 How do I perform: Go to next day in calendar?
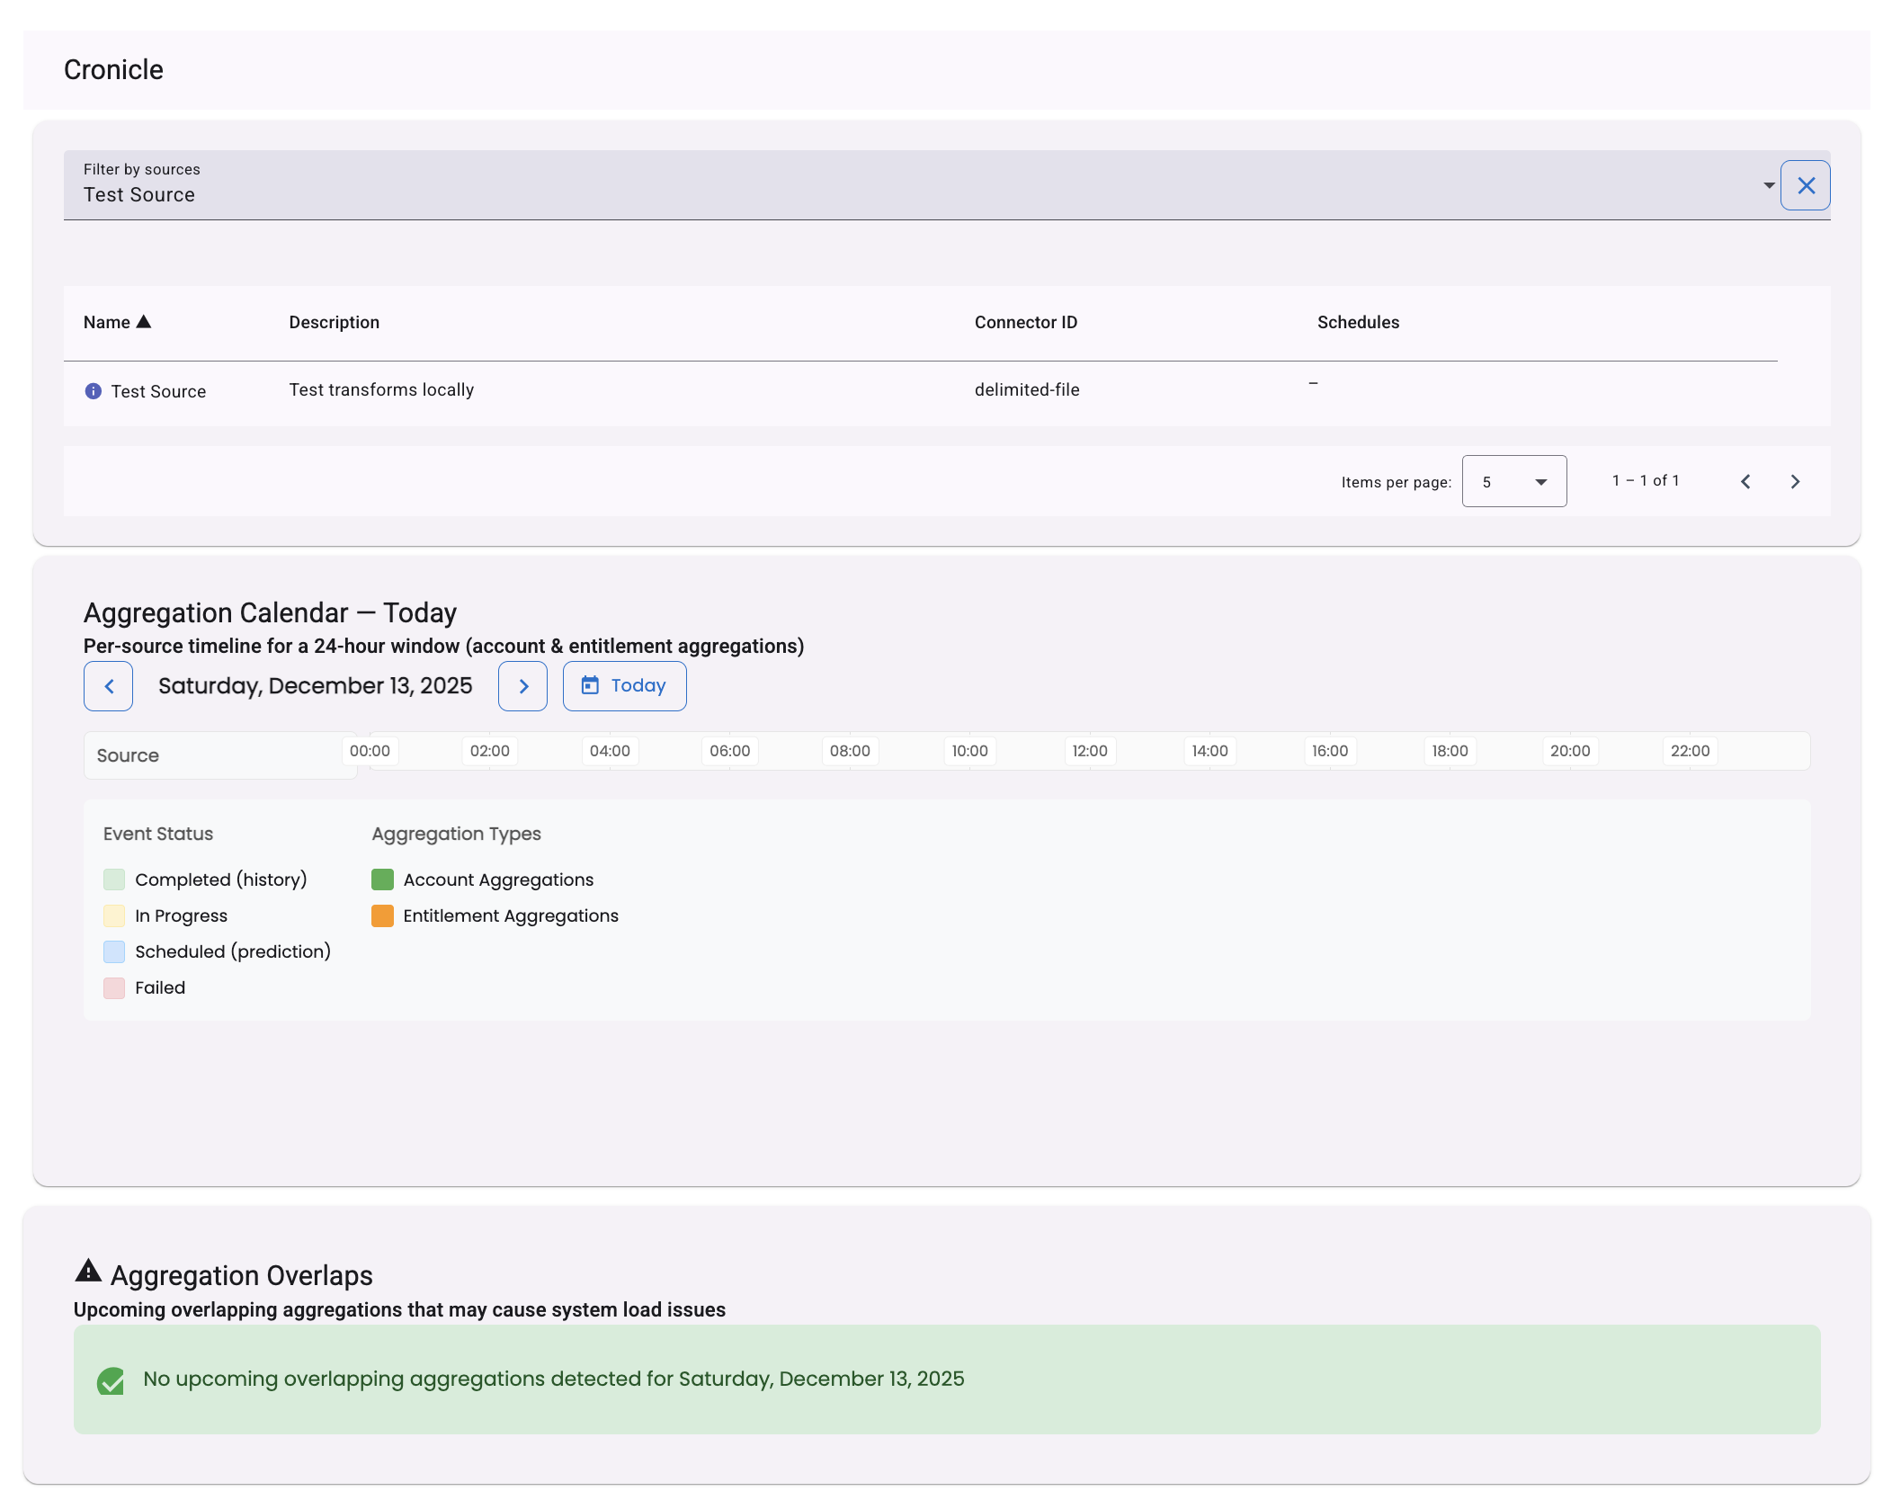coord(522,686)
